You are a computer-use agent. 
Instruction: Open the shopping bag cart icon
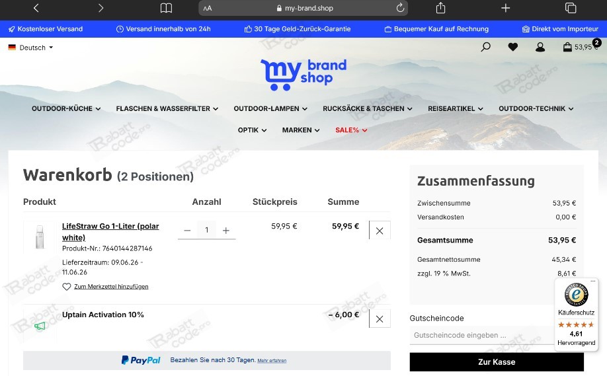click(x=567, y=47)
